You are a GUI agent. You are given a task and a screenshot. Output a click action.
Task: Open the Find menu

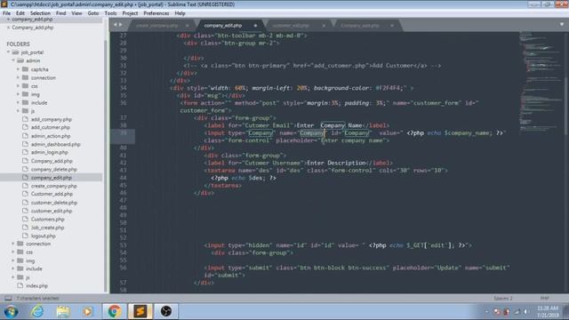(60, 13)
